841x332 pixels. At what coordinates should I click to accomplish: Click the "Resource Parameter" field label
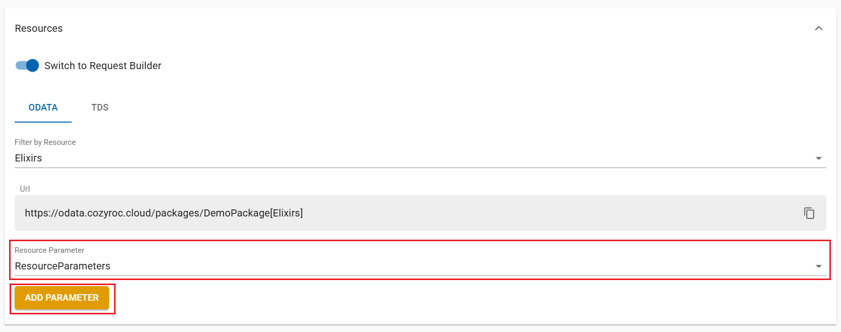(49, 250)
